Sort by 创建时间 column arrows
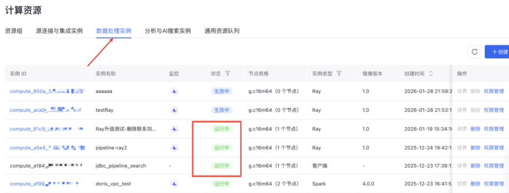Screen dimensions: 509x193 431,74
